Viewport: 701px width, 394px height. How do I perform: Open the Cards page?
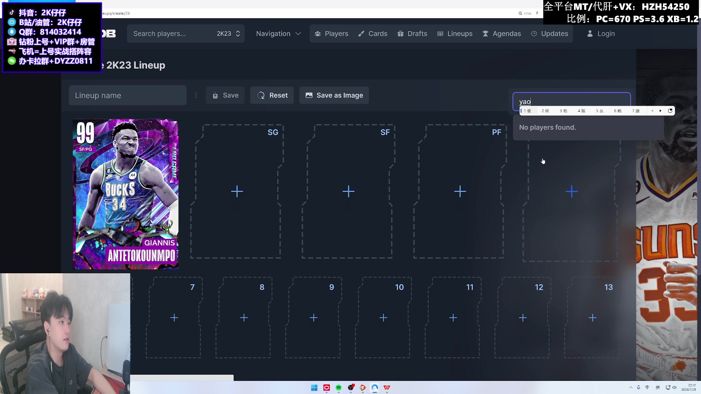373,34
